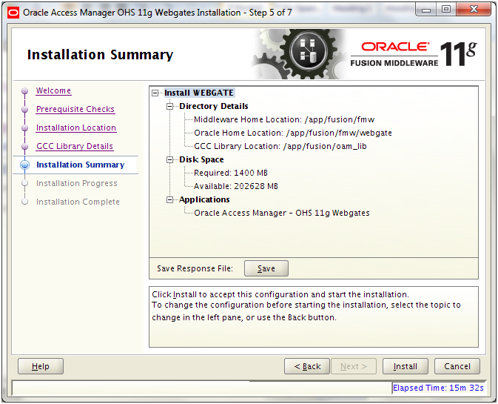Image resolution: width=498 pixels, height=404 pixels.
Task: Close the installer window
Action: 474,10
